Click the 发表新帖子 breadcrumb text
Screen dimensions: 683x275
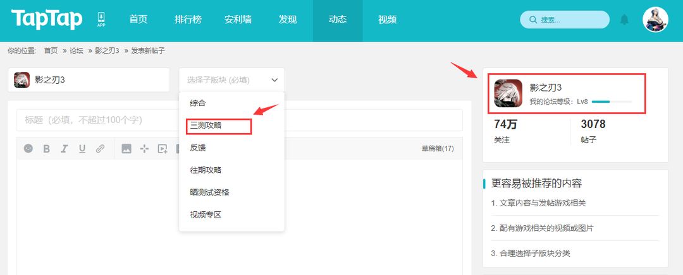pos(147,51)
